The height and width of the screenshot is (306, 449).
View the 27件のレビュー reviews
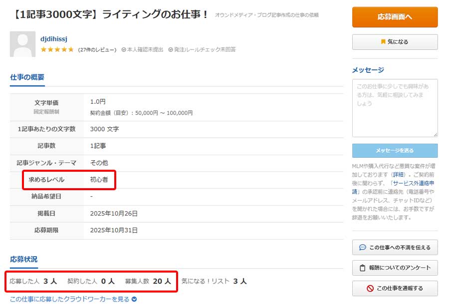click(97, 50)
